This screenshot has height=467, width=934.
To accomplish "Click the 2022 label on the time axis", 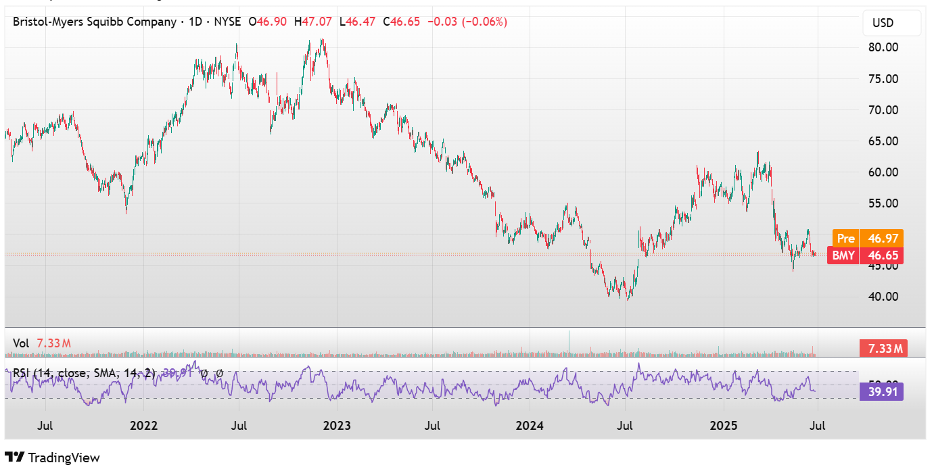I will tap(143, 426).
